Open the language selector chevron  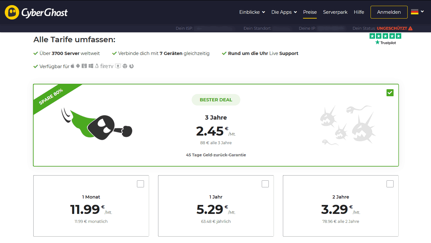[x=422, y=12]
